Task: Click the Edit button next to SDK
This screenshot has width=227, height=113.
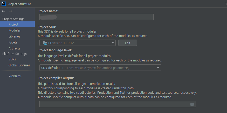Action: [x=127, y=43]
